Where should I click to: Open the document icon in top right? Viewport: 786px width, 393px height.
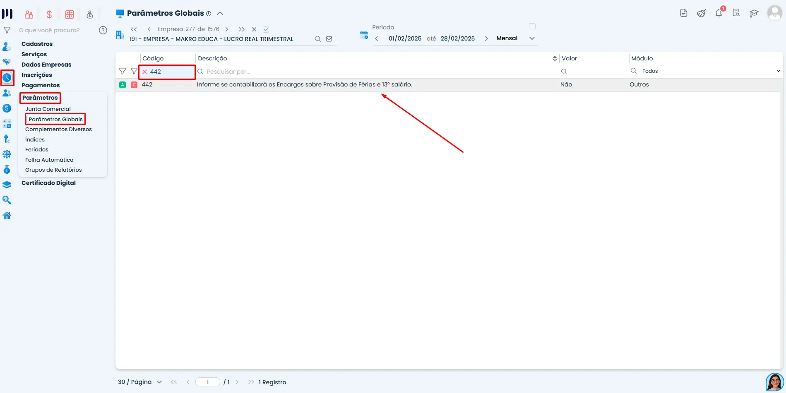click(684, 13)
